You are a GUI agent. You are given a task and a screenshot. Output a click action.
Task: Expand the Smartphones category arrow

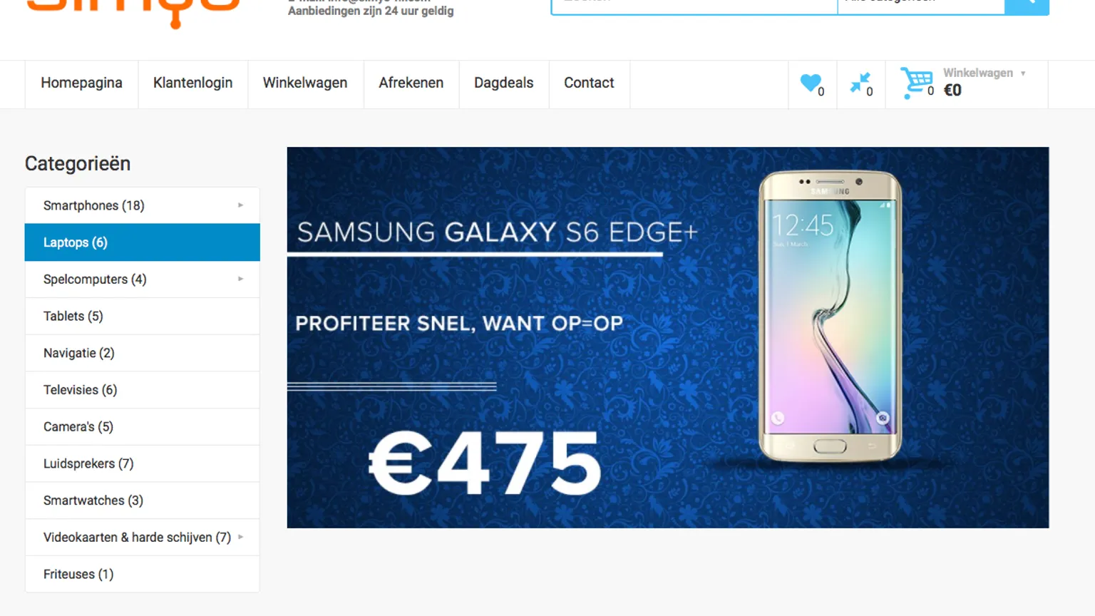[x=241, y=205]
